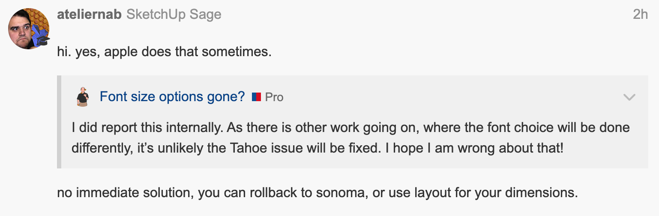Click the grey left border of the quote
The height and width of the screenshot is (216, 659).
pyautogui.click(x=60, y=122)
